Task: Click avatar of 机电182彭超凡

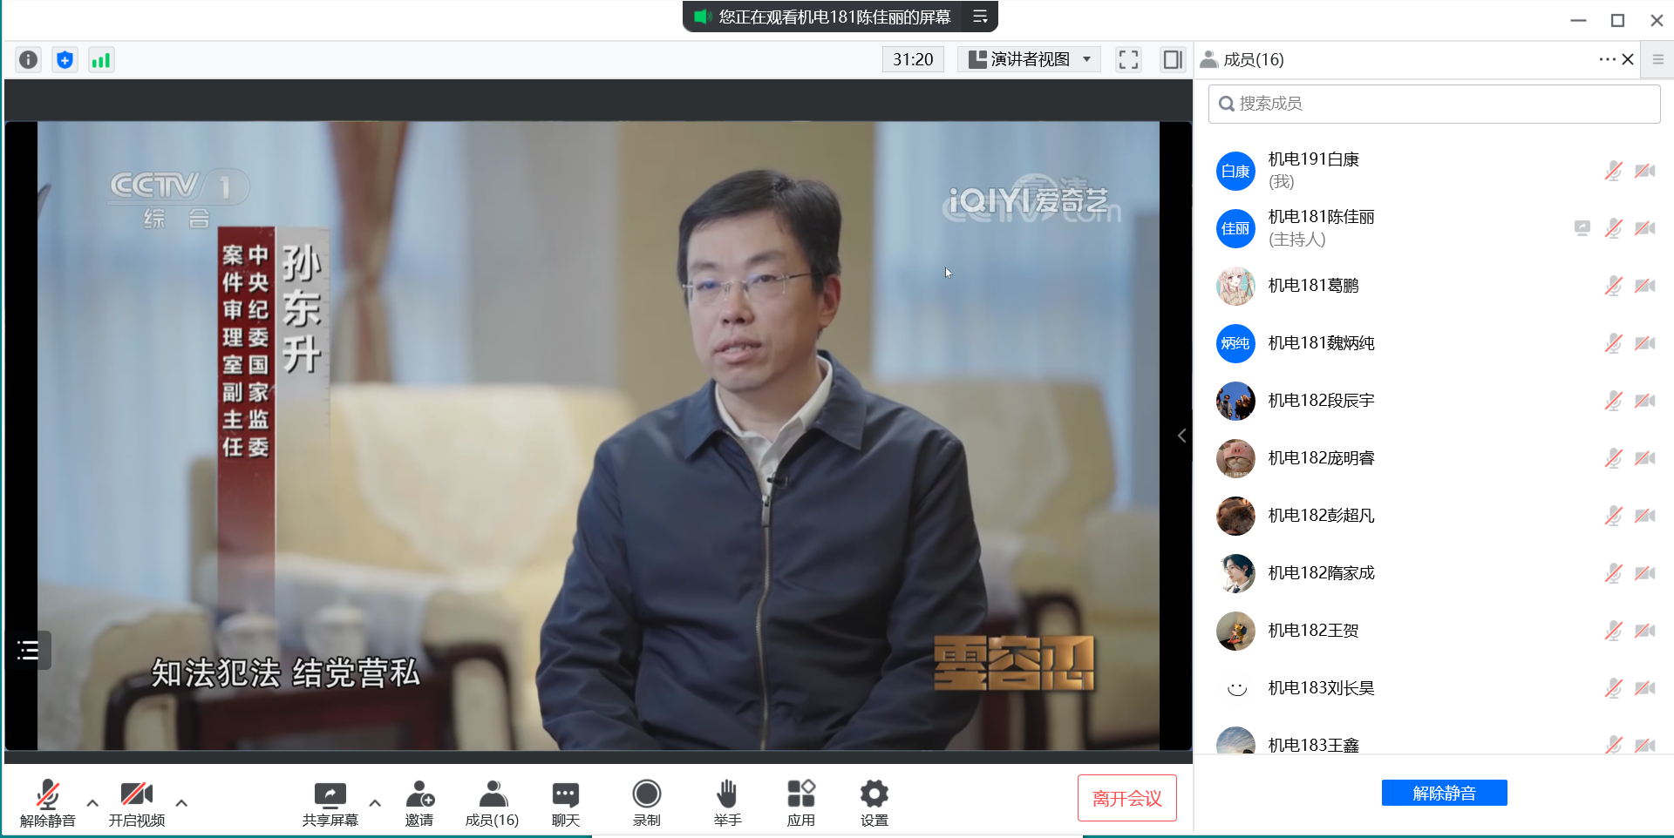Action: [1235, 516]
